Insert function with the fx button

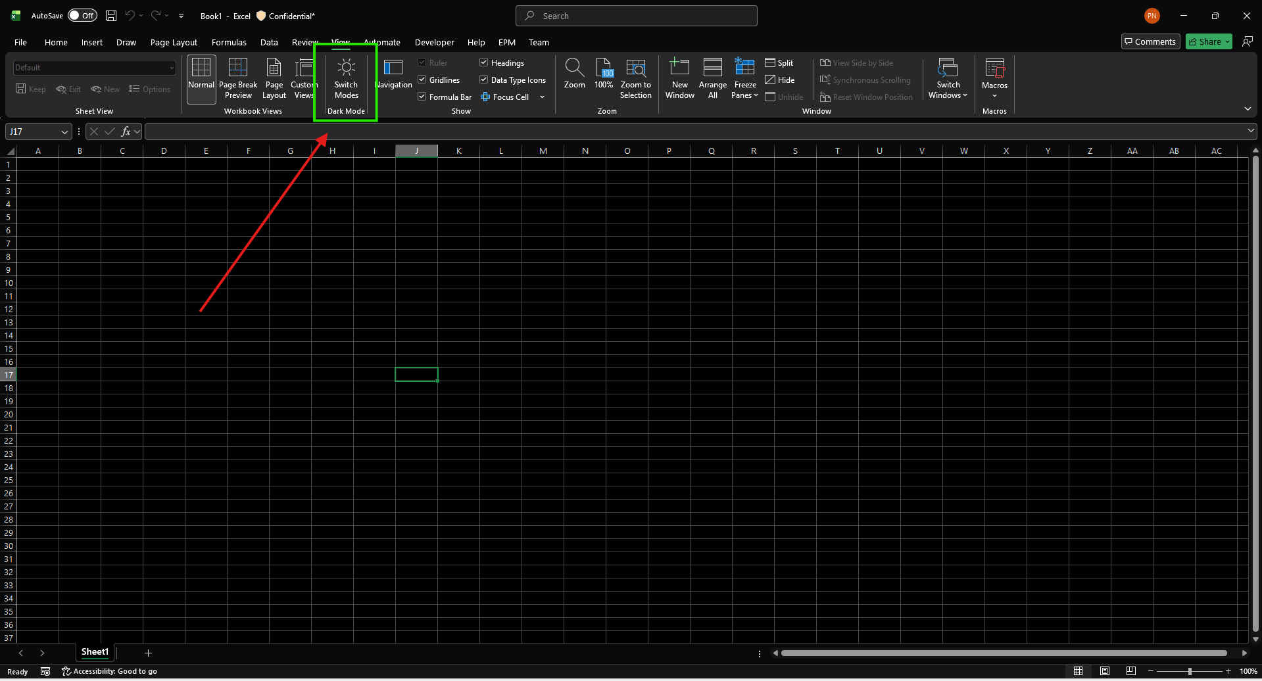[x=126, y=131]
